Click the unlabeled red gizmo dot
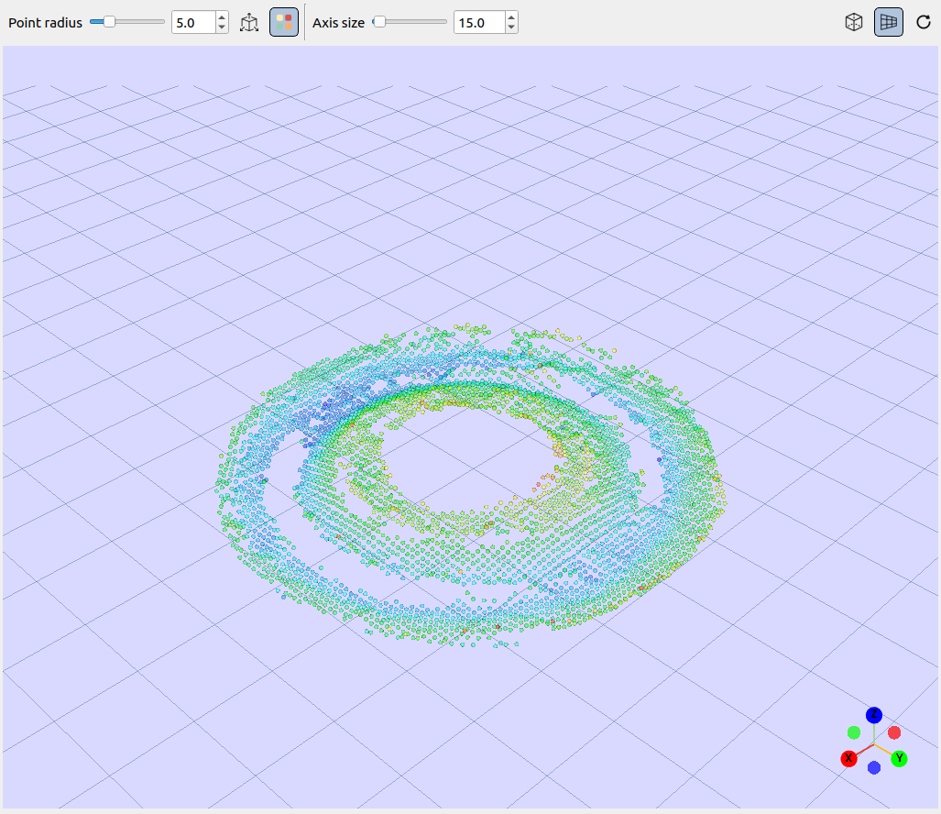Viewport: 941px width, 814px height. click(894, 733)
